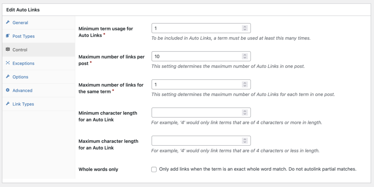Enable the Whole words only checkbox
Image resolution: width=374 pixels, height=187 pixels.
click(154, 169)
